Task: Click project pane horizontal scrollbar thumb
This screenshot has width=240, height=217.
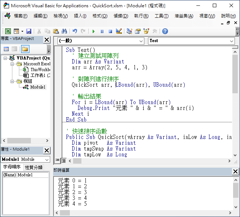Action: coord(19,141)
